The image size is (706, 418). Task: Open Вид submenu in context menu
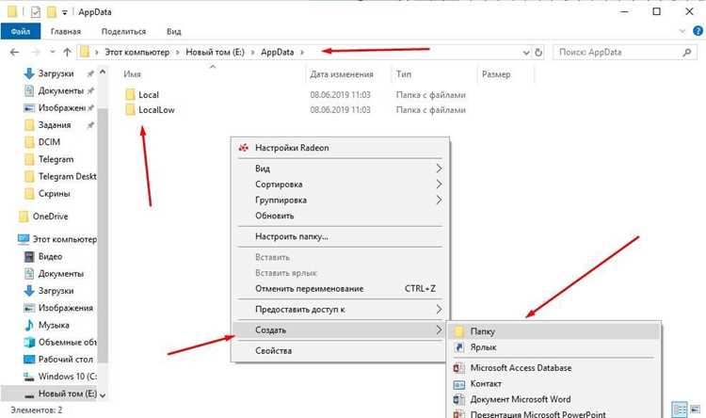[x=340, y=169]
